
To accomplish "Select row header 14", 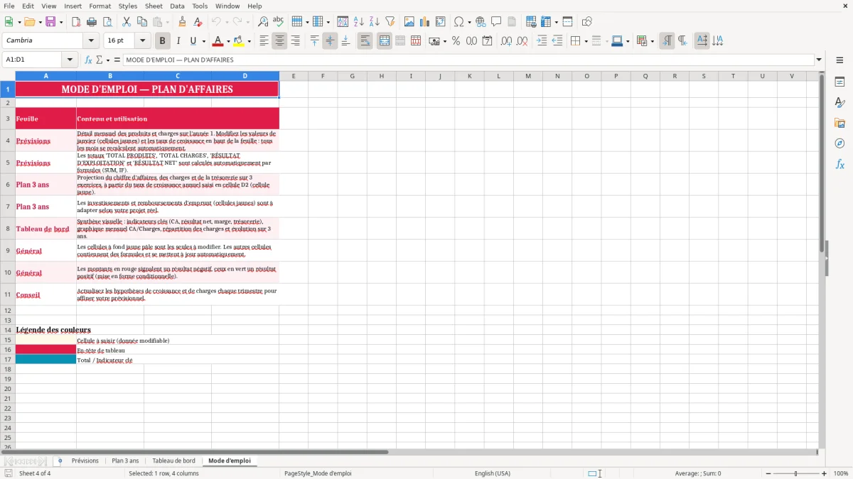I will coord(8,330).
